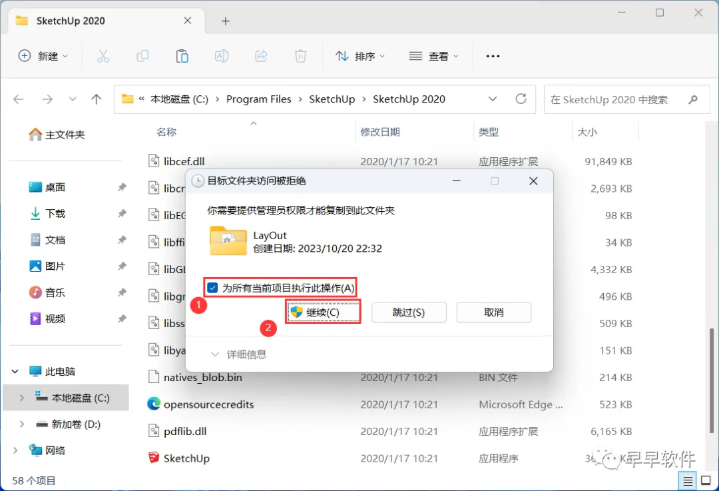Image resolution: width=719 pixels, height=491 pixels.
Task: Click the 在 SketchUp 2020 中搜索 search field
Action: pyautogui.click(x=627, y=99)
